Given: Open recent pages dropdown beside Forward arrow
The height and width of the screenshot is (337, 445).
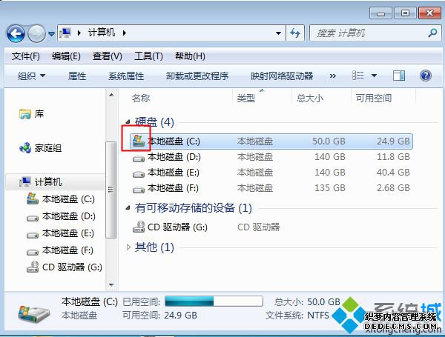Looking at the screenshot, I should (x=51, y=34).
